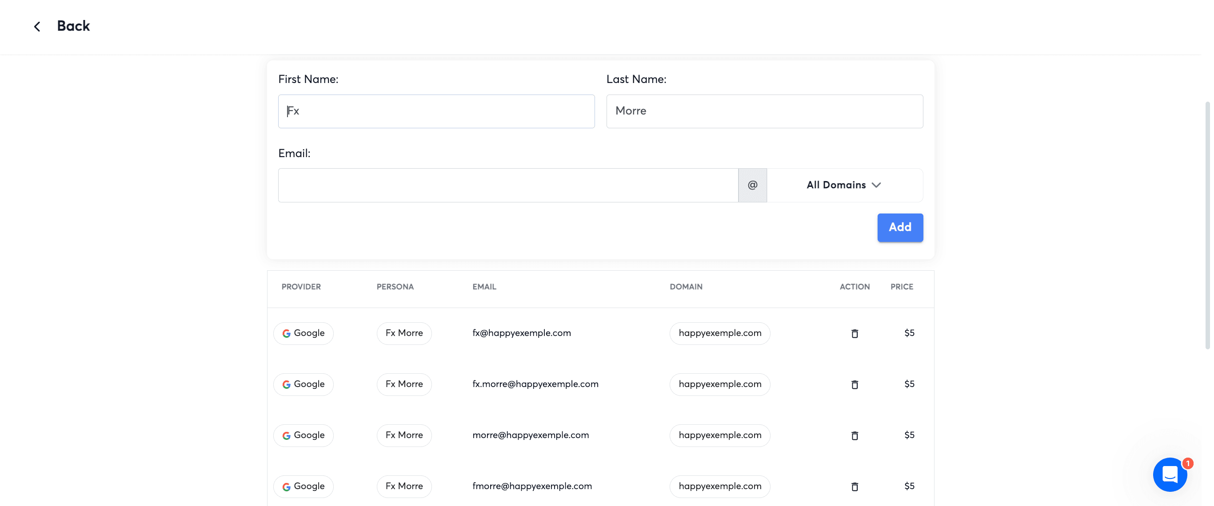Click into the empty Email input field

click(x=508, y=185)
